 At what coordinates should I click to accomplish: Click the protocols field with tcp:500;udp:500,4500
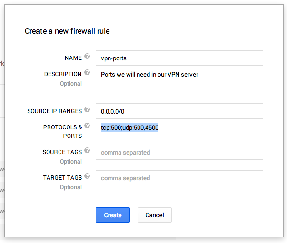pos(179,127)
